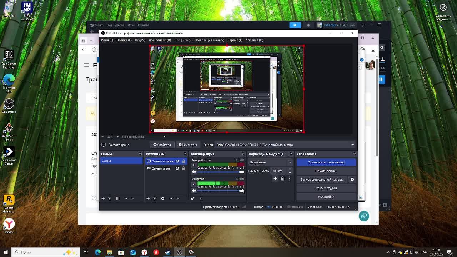Open preview zoom scaling dropdown
Image resolution: width=457 pixels, height=257 pixels.
click(144, 137)
